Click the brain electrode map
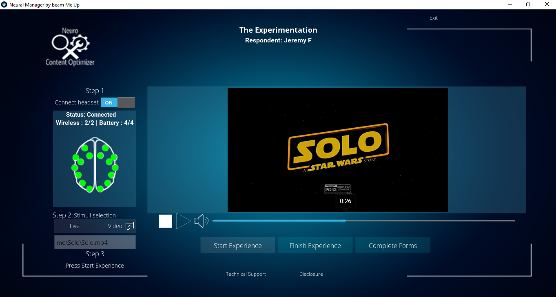The height and width of the screenshot is (297, 556). coord(95,164)
